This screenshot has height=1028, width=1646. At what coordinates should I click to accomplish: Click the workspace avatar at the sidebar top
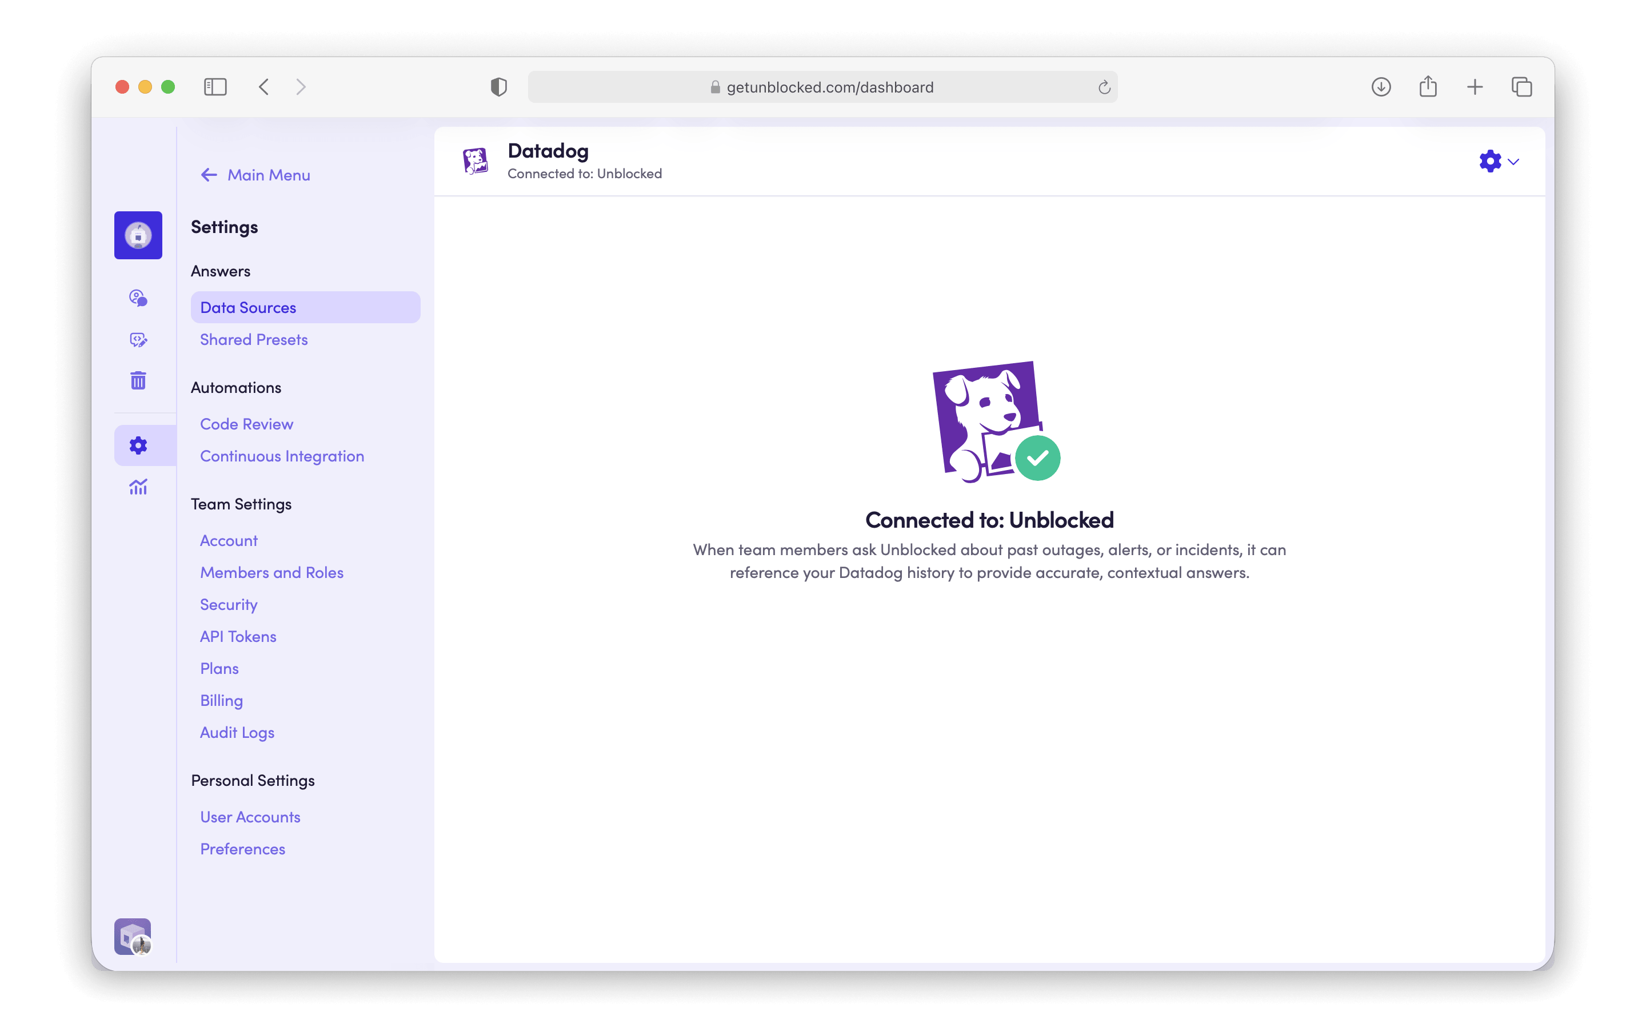click(138, 235)
